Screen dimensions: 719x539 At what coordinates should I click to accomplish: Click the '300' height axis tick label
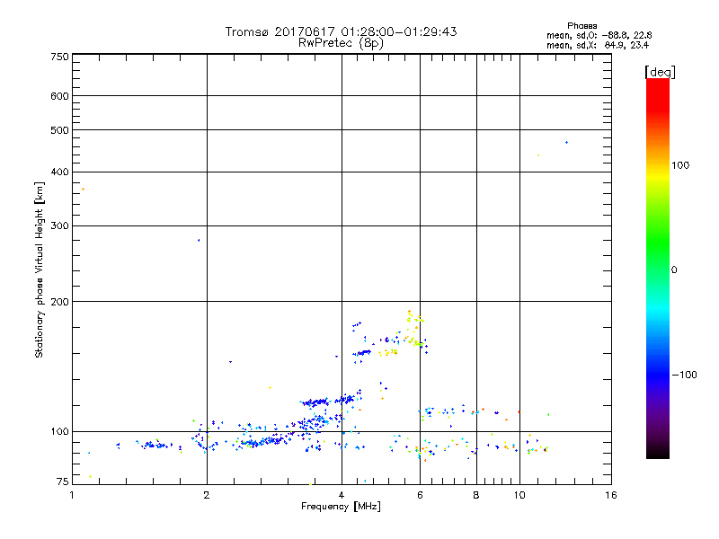[x=59, y=225]
